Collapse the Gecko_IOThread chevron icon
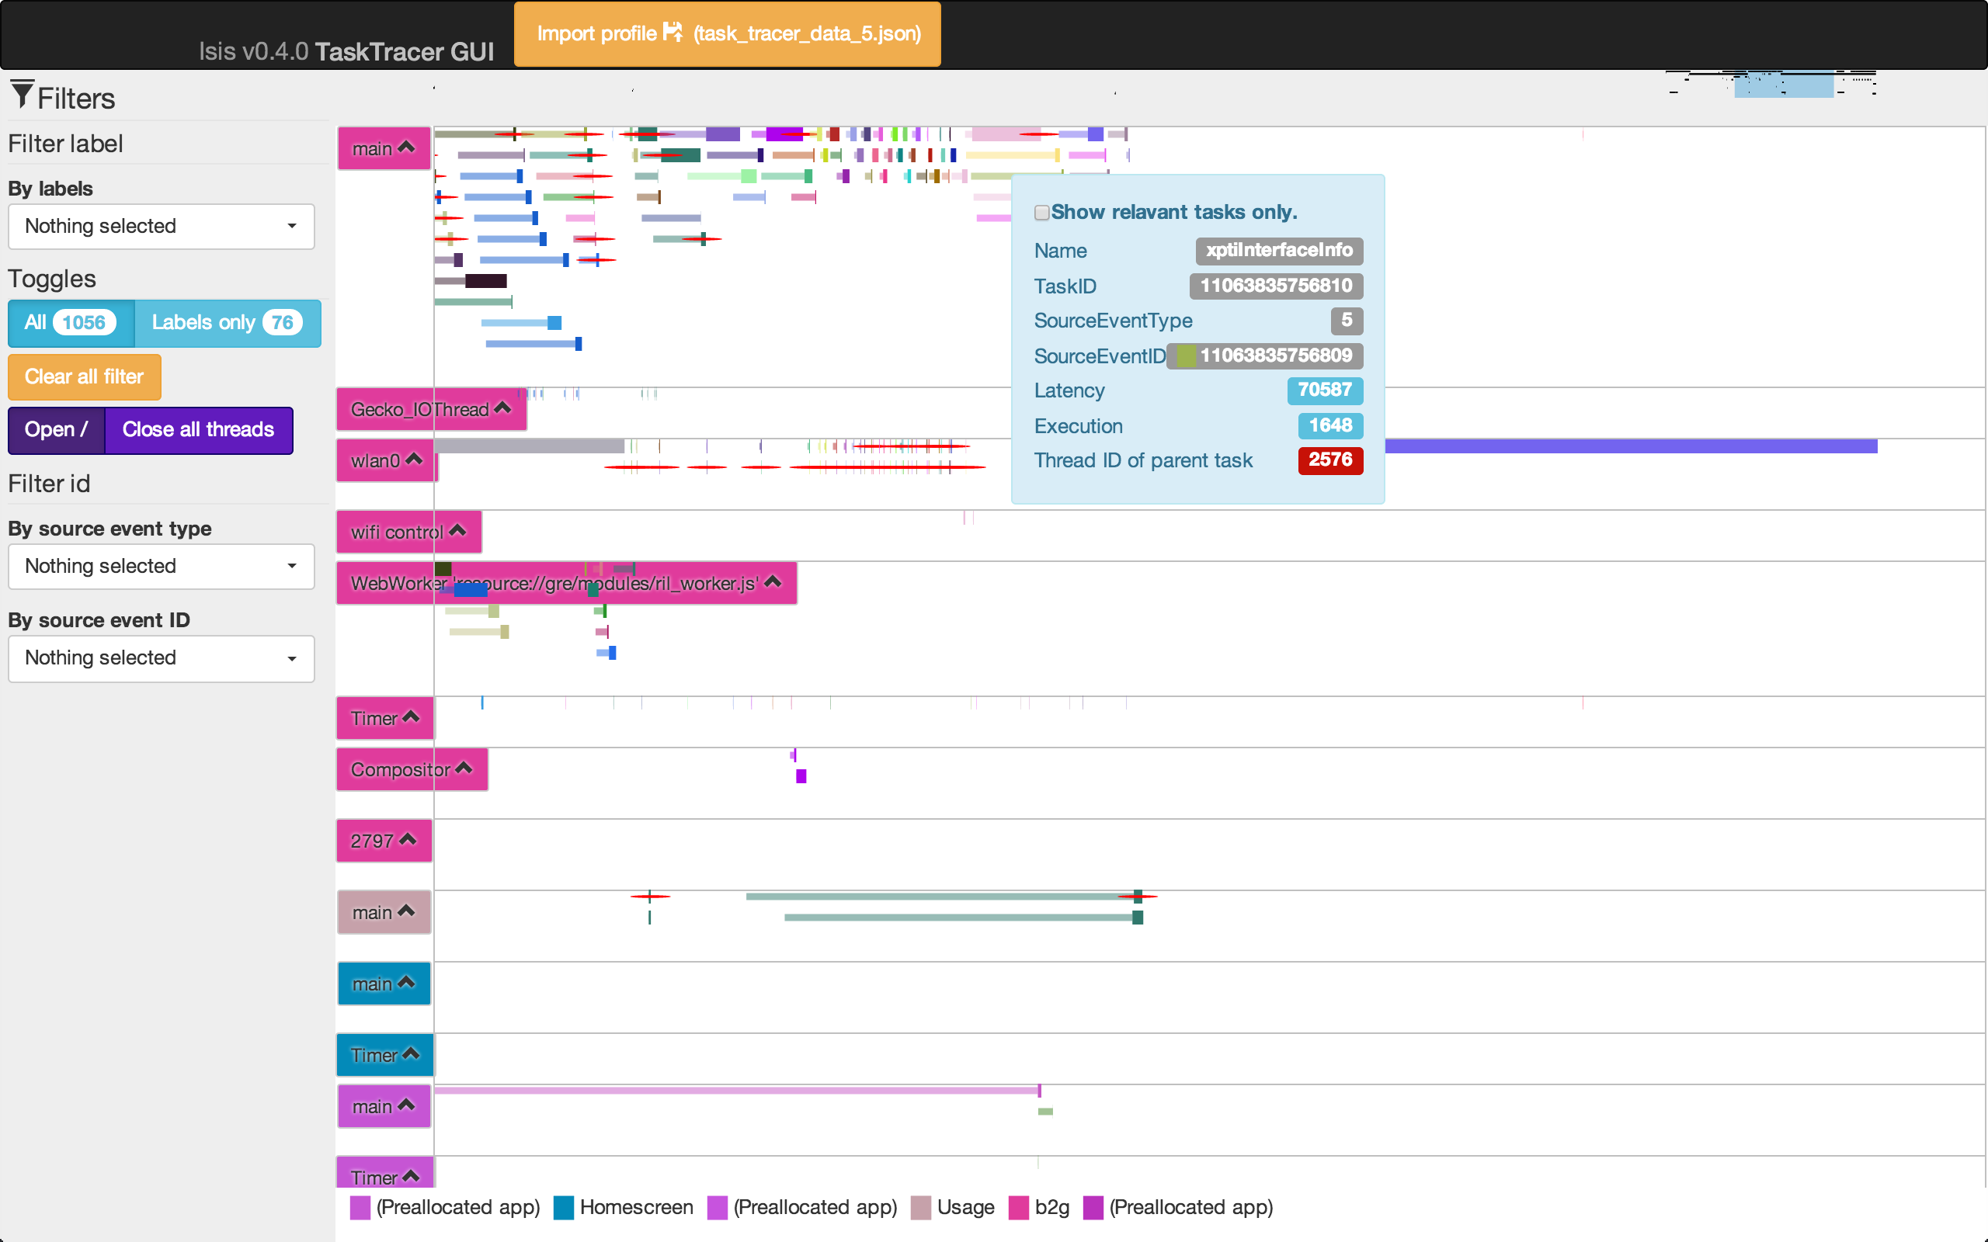This screenshot has width=1988, height=1242. point(502,408)
